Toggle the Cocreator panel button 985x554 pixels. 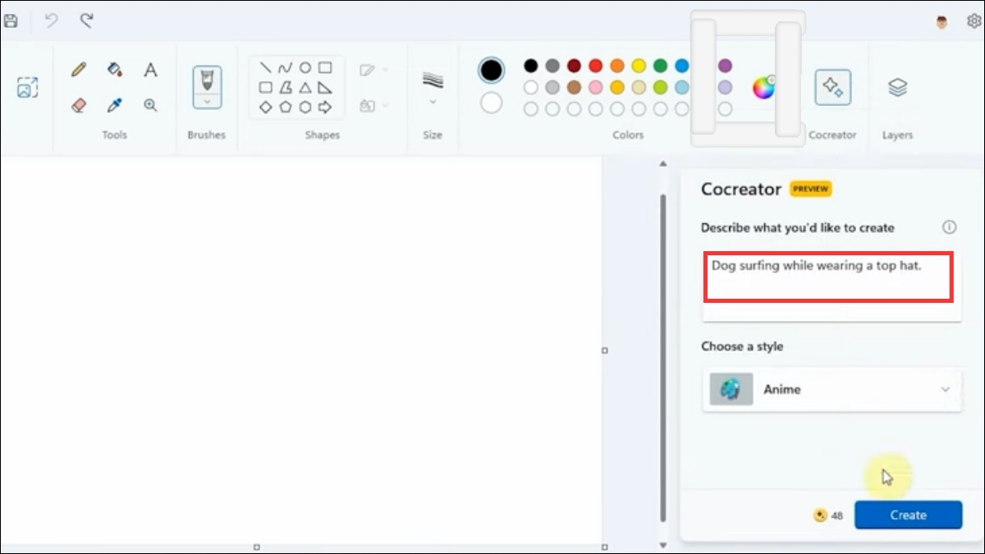(832, 87)
